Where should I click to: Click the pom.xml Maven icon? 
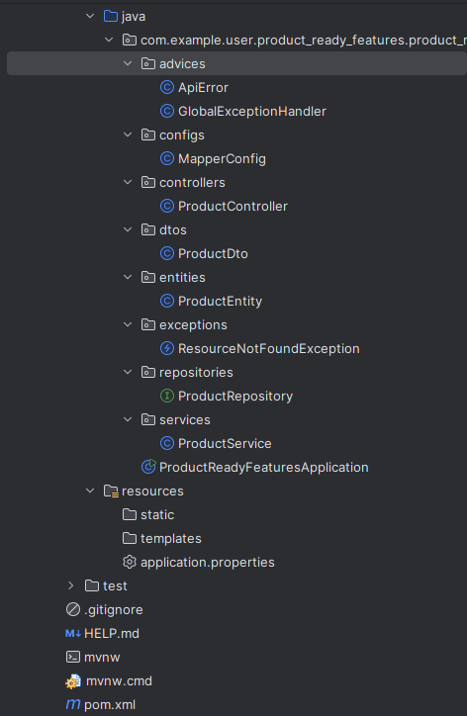click(x=73, y=704)
